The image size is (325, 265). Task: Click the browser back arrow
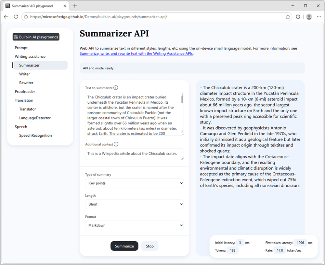[6, 17]
